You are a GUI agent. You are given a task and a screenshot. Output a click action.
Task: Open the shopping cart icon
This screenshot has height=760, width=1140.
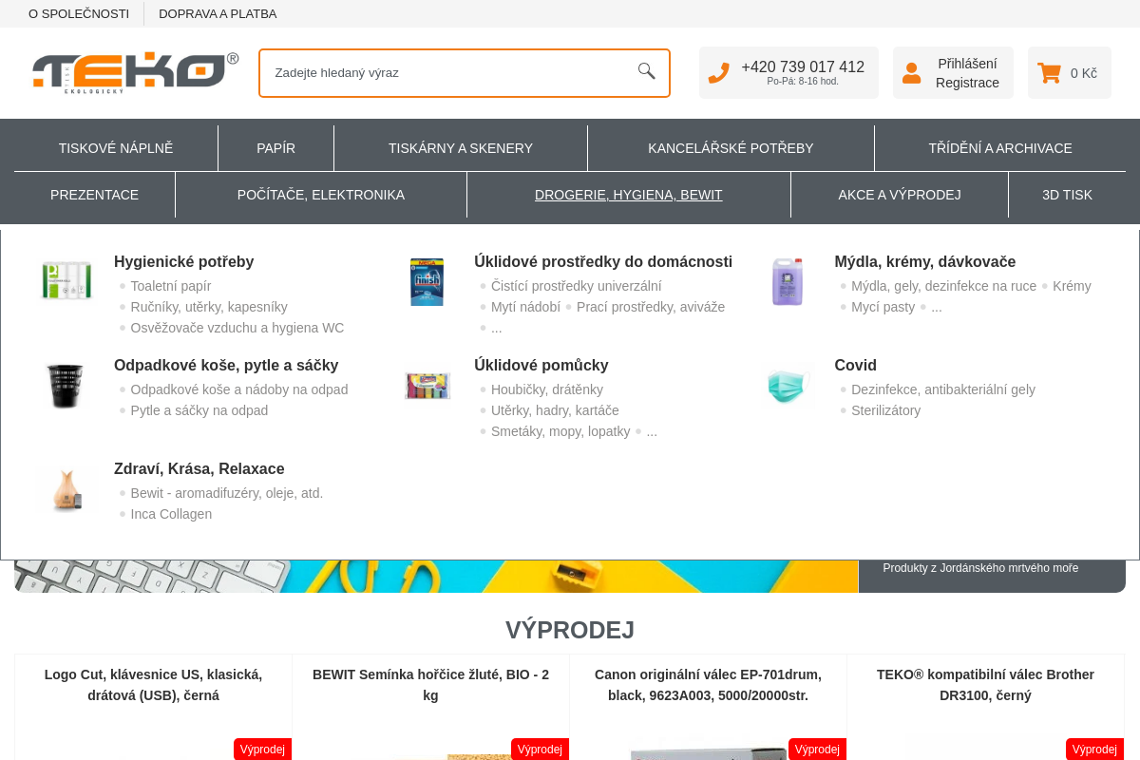tap(1049, 73)
